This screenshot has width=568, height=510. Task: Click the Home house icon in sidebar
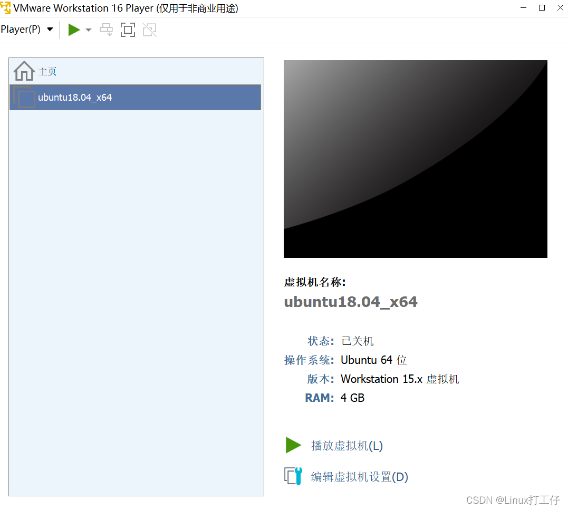(23, 70)
